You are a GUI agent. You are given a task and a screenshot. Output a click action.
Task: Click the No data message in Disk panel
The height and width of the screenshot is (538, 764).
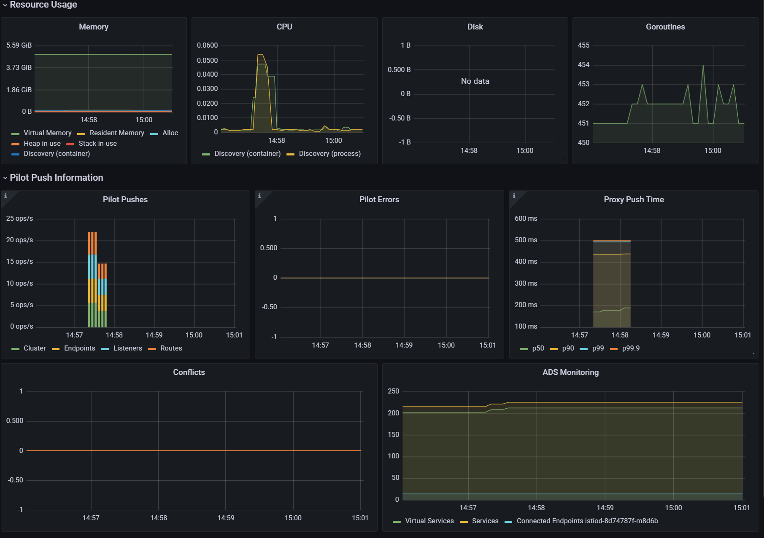(475, 81)
